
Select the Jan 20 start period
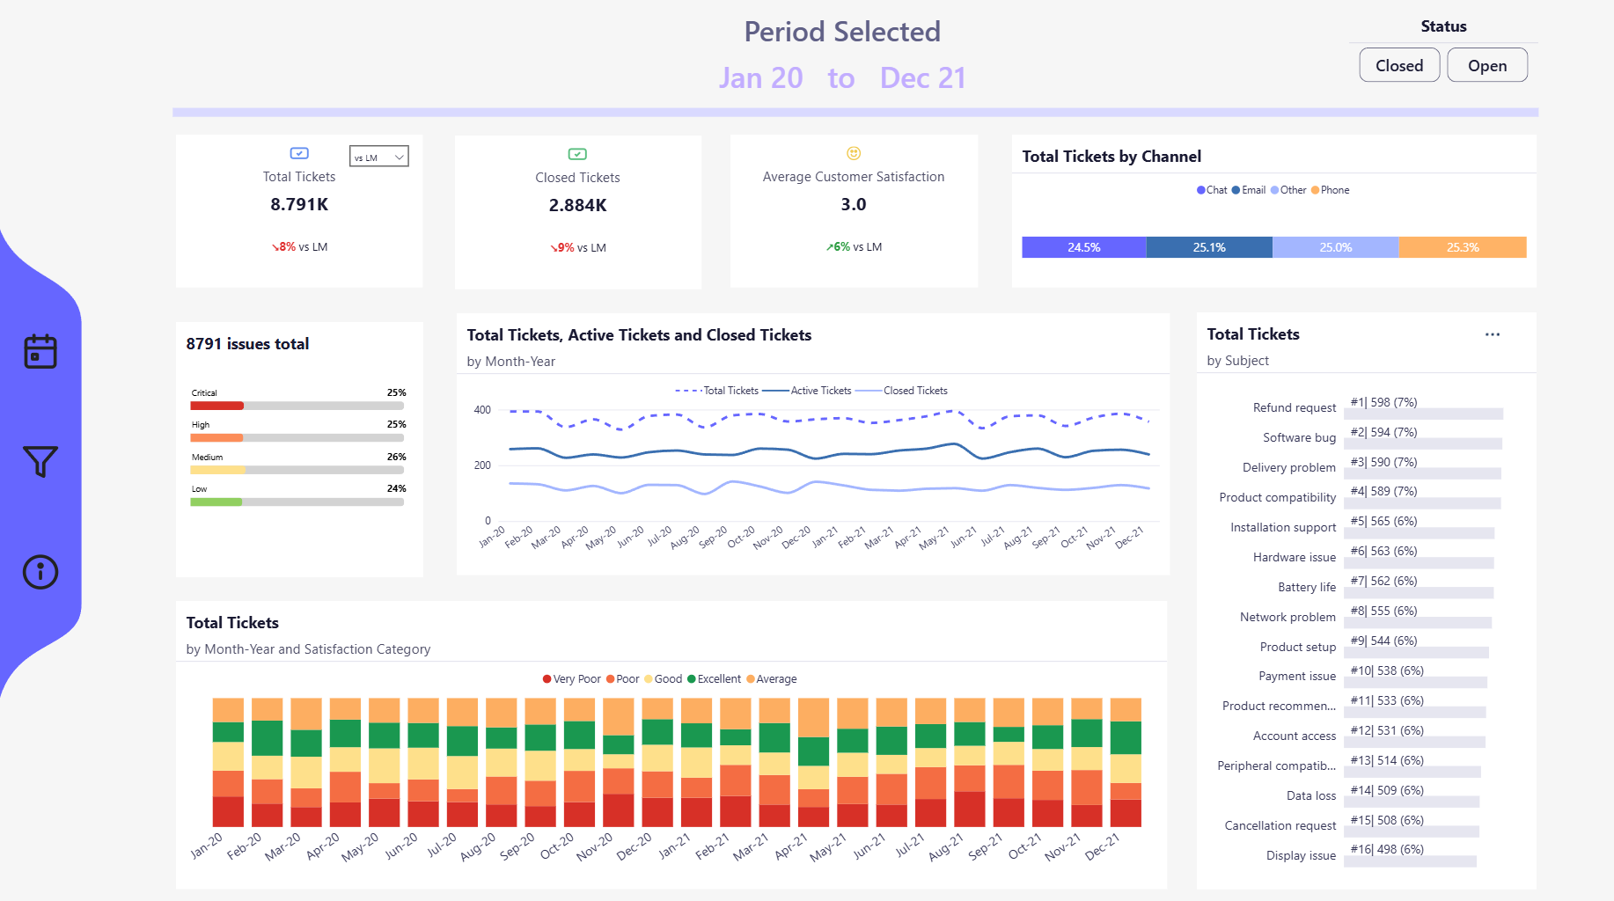point(760,78)
